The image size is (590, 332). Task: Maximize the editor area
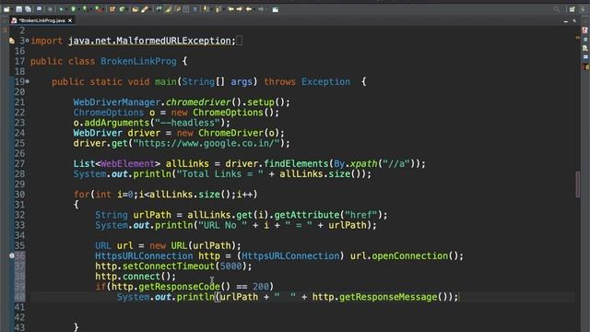tap(574, 21)
